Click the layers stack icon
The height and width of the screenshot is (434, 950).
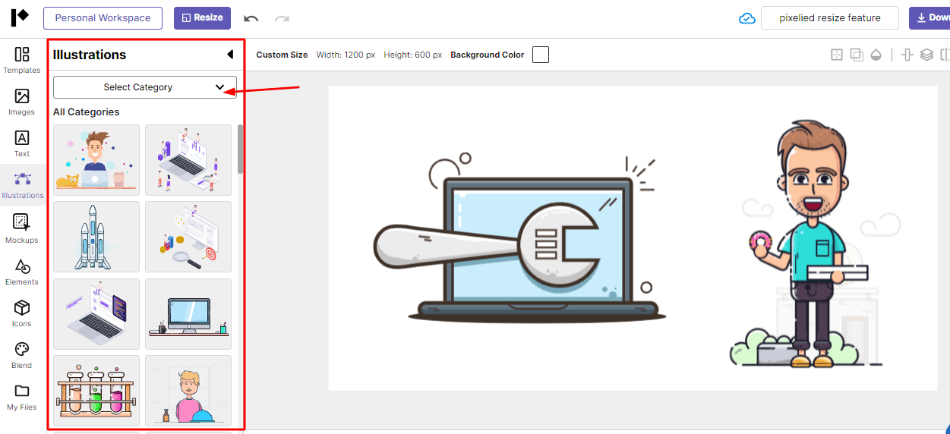(926, 55)
